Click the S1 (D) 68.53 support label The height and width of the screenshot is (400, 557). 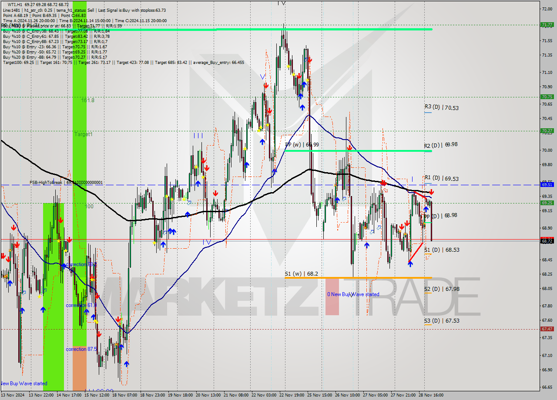click(x=442, y=250)
